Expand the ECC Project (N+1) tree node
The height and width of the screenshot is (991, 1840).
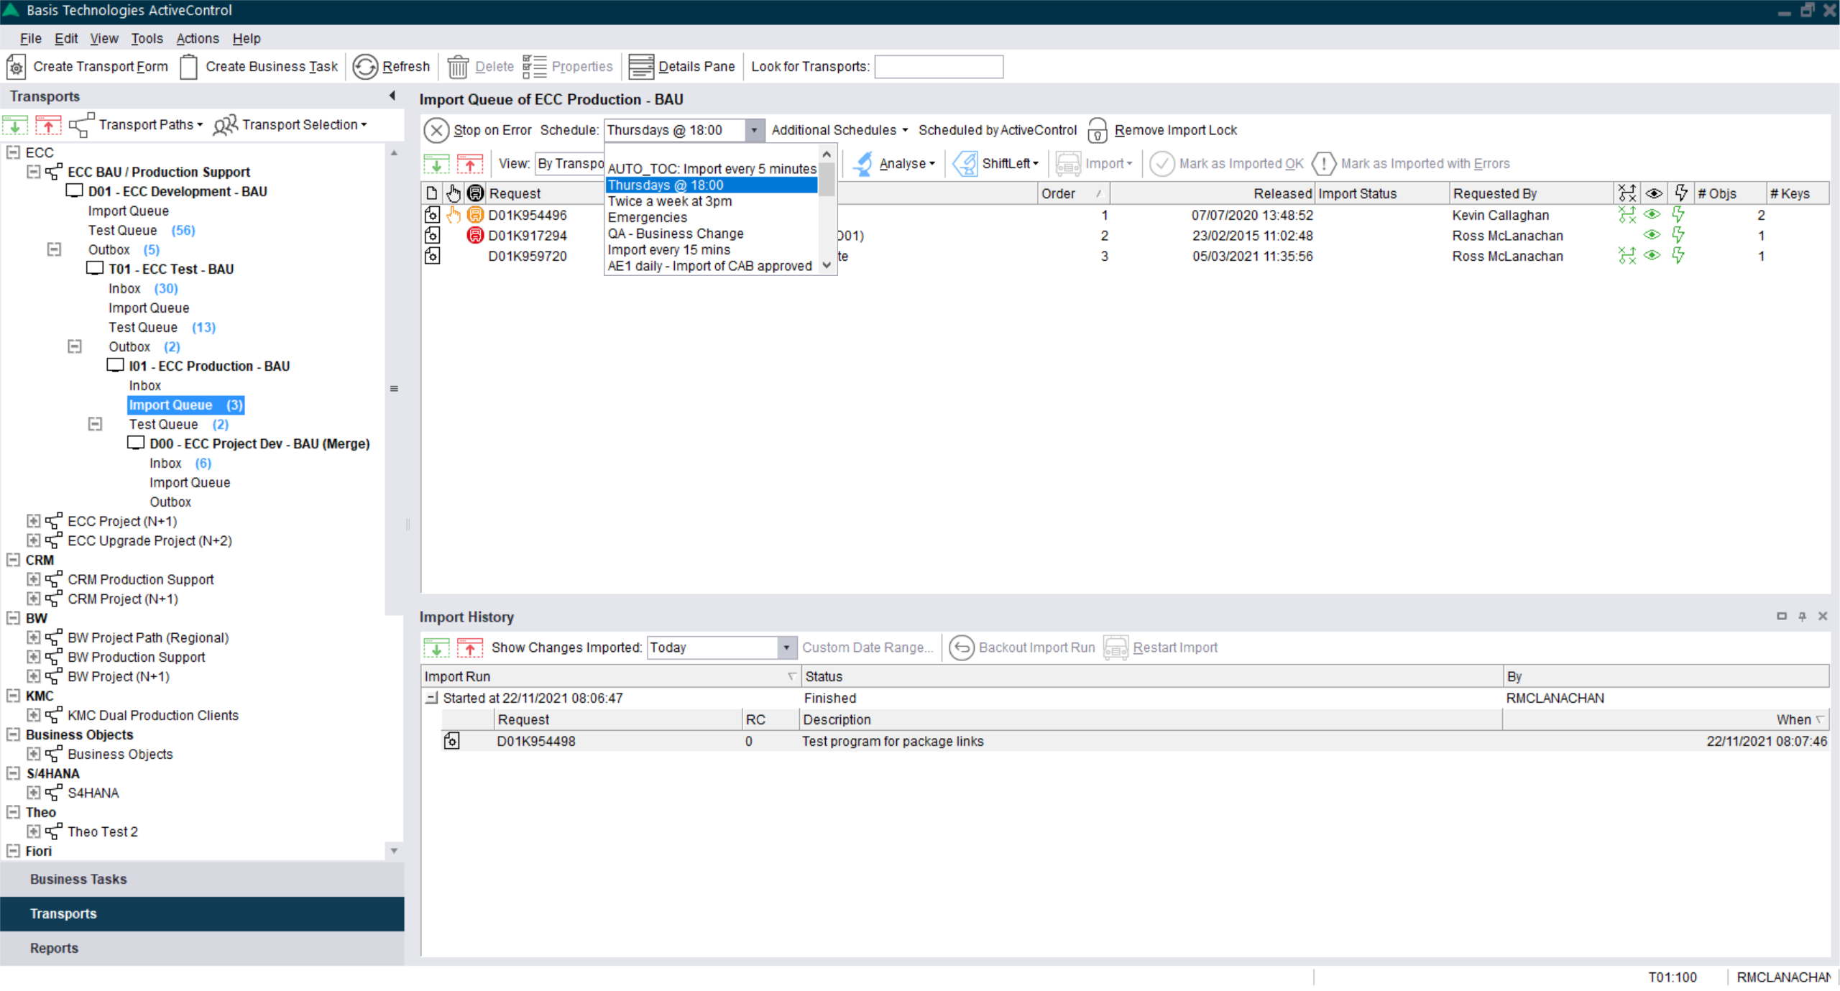click(x=33, y=520)
